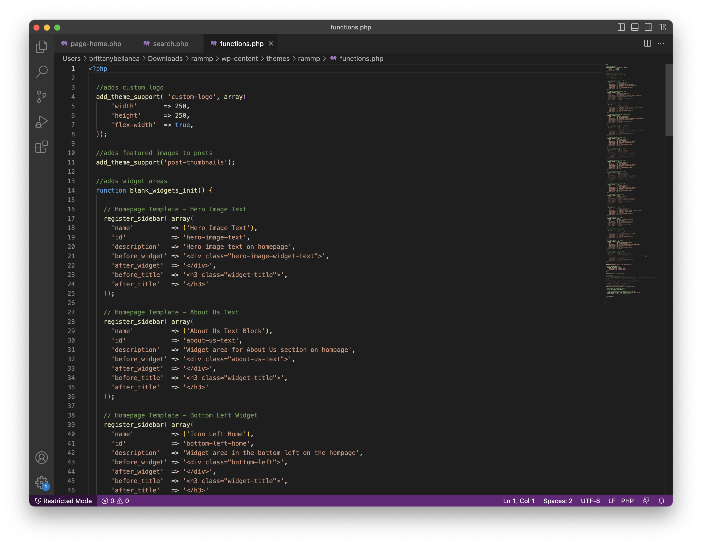Click the Bottom Left Widget comment line
The image size is (702, 545).
(181, 415)
